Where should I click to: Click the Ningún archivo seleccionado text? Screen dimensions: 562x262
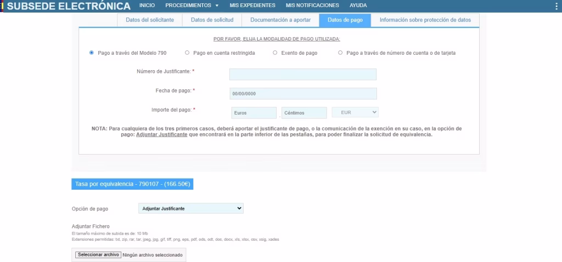[x=153, y=255]
